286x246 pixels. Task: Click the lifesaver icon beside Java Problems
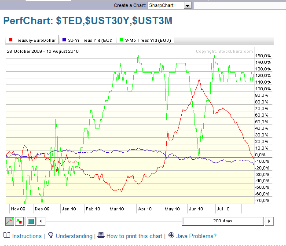tap(171, 236)
